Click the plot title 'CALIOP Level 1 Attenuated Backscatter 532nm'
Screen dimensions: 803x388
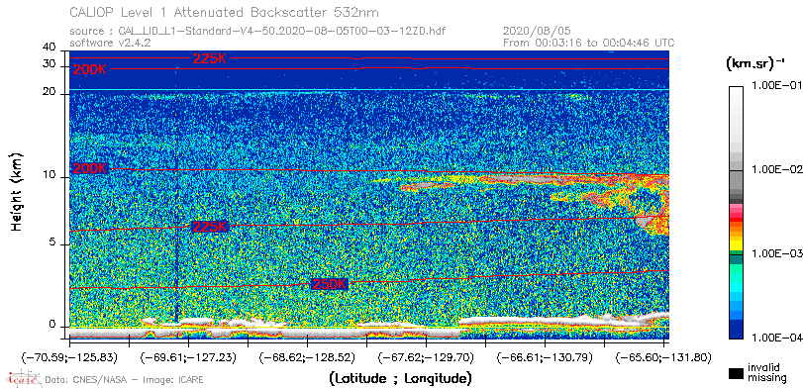click(x=225, y=12)
